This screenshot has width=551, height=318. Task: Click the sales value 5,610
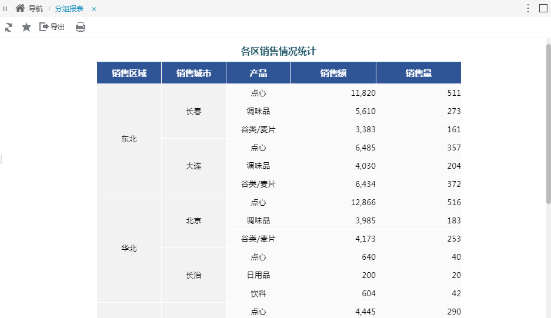(x=365, y=111)
